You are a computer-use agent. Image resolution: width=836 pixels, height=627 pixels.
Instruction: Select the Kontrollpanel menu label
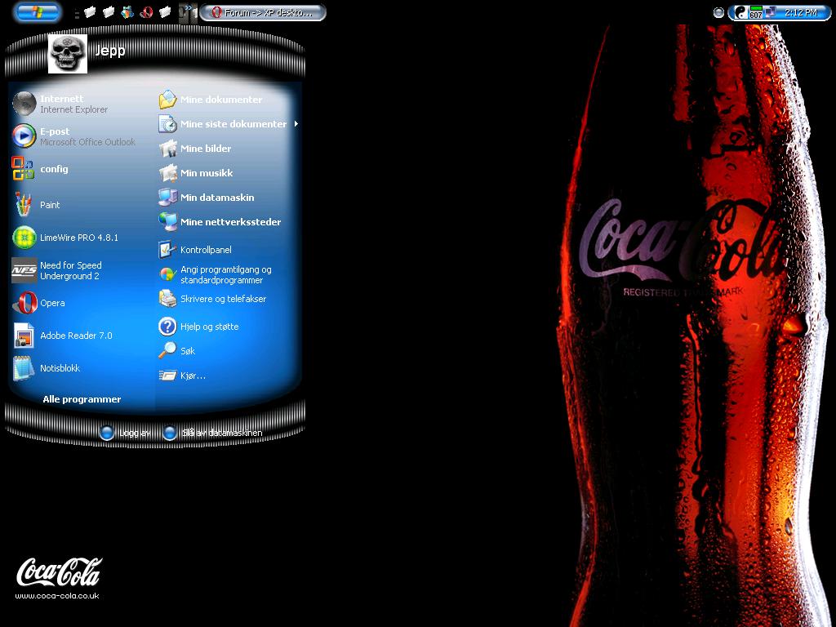tap(206, 250)
